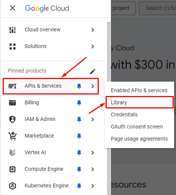Open the OAuth consent screen item
The height and width of the screenshot is (195, 176).
pos(139,127)
